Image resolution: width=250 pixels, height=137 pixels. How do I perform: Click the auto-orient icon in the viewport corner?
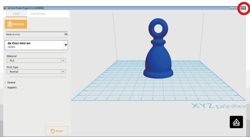coord(236,122)
